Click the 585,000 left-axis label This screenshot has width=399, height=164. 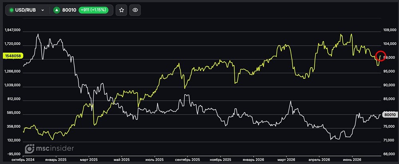pyautogui.click(x=14, y=113)
